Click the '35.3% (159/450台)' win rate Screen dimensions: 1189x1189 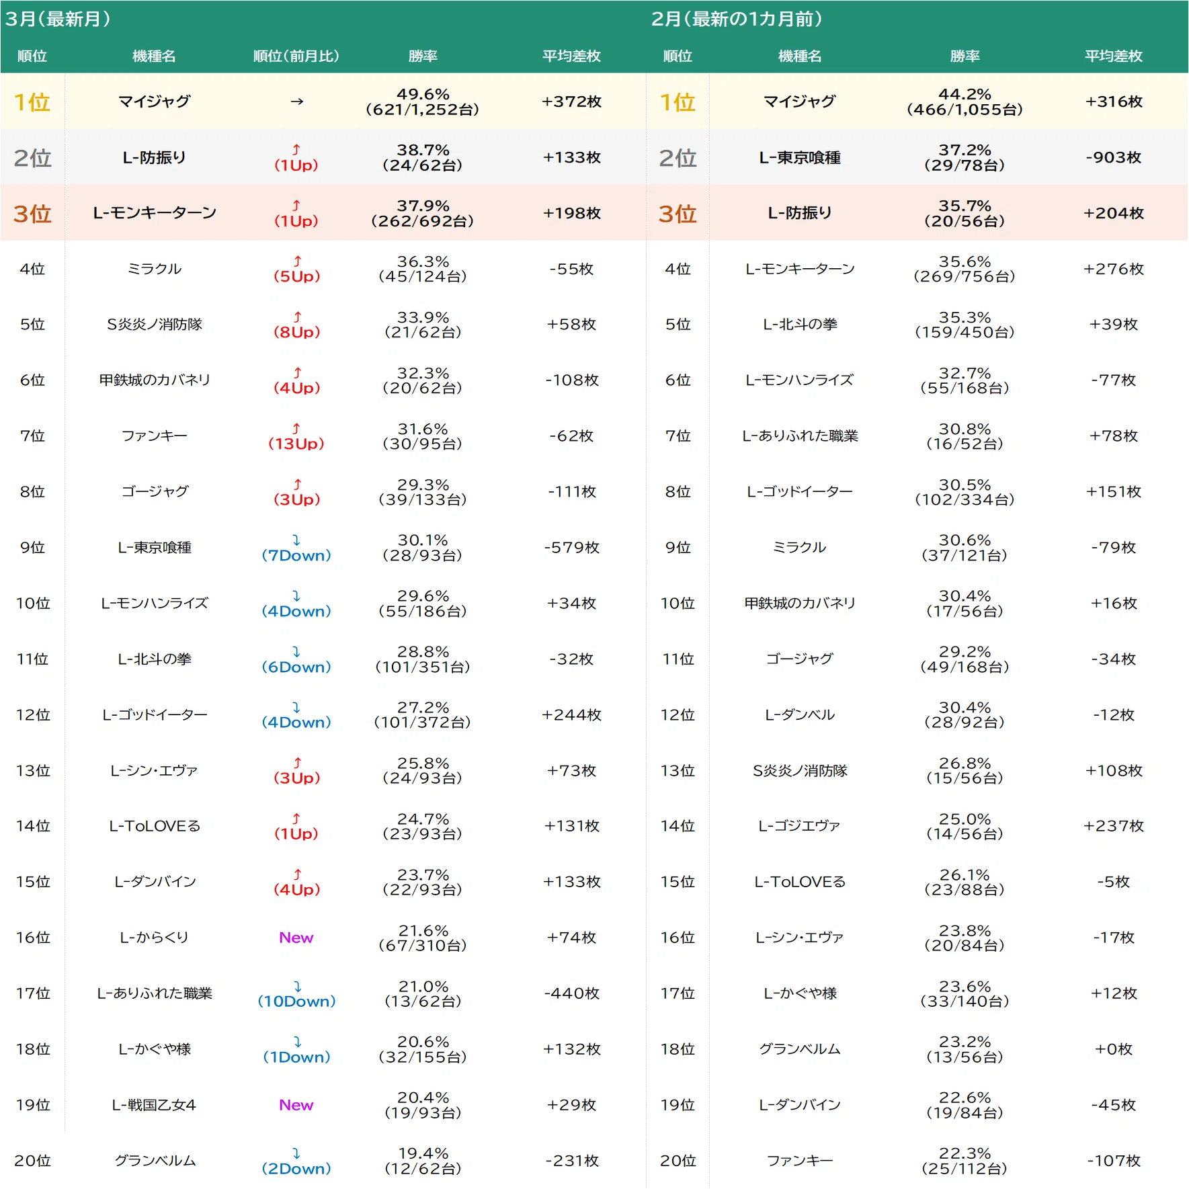click(965, 325)
